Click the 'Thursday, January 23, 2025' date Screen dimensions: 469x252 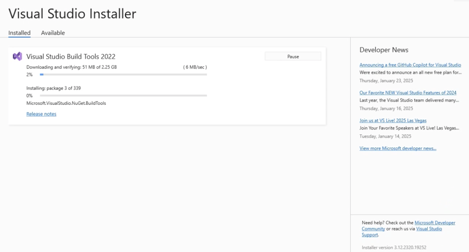tap(386, 81)
